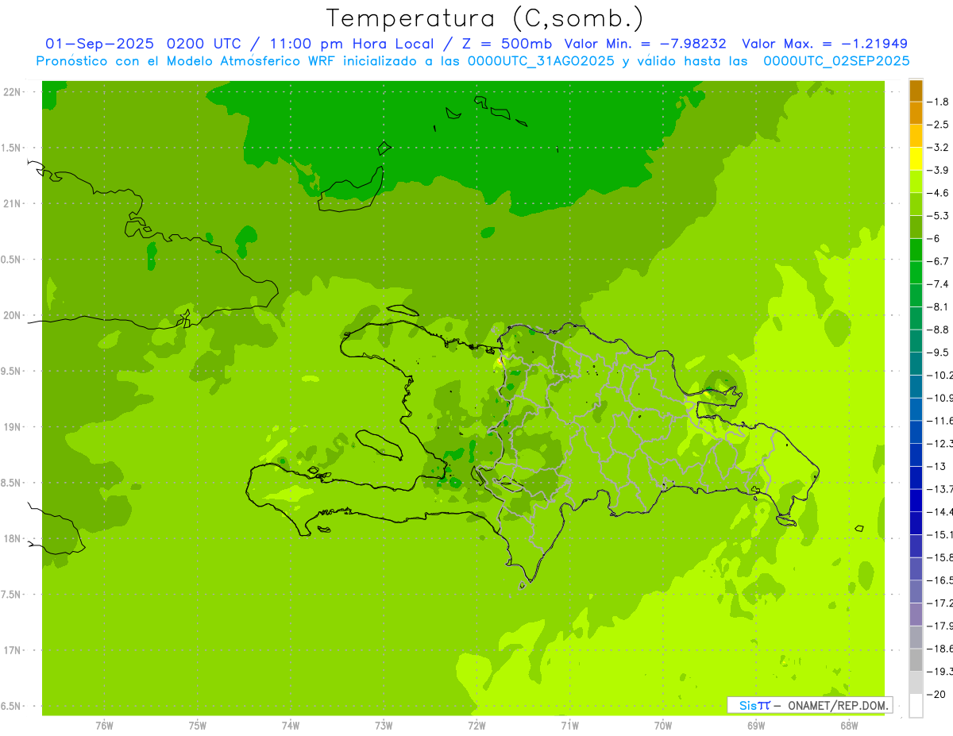Click the '-1.8' legend value
The image size is (953, 736).
coord(938,102)
